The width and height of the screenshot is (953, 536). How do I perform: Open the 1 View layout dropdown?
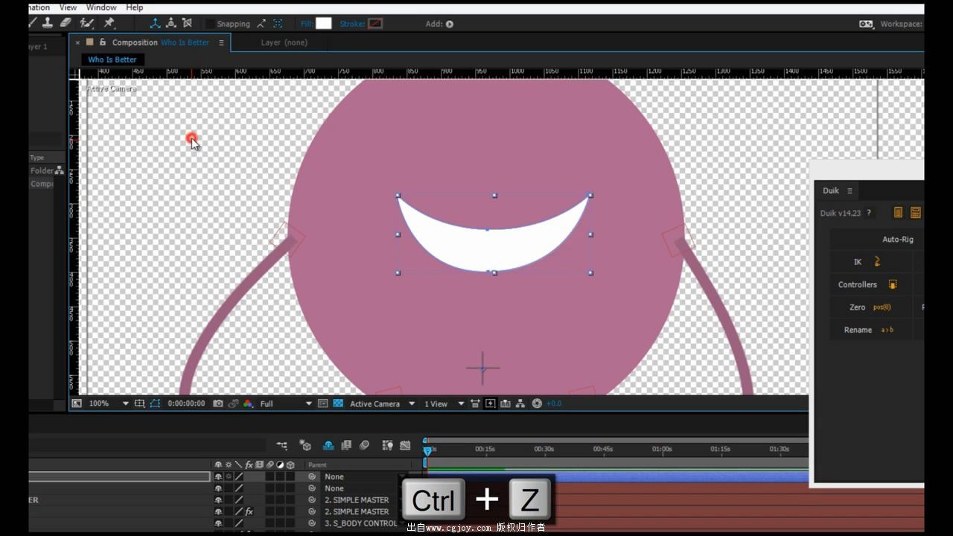tap(444, 403)
